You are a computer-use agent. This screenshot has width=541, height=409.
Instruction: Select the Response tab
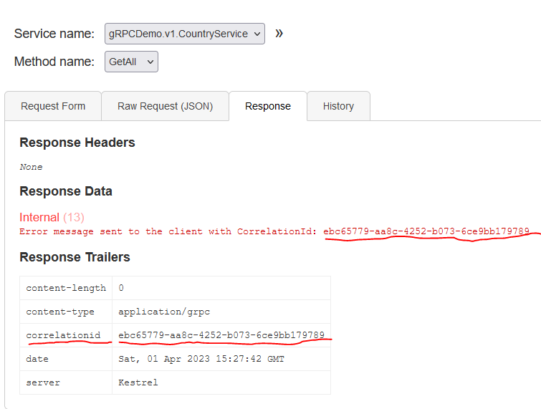coord(267,106)
